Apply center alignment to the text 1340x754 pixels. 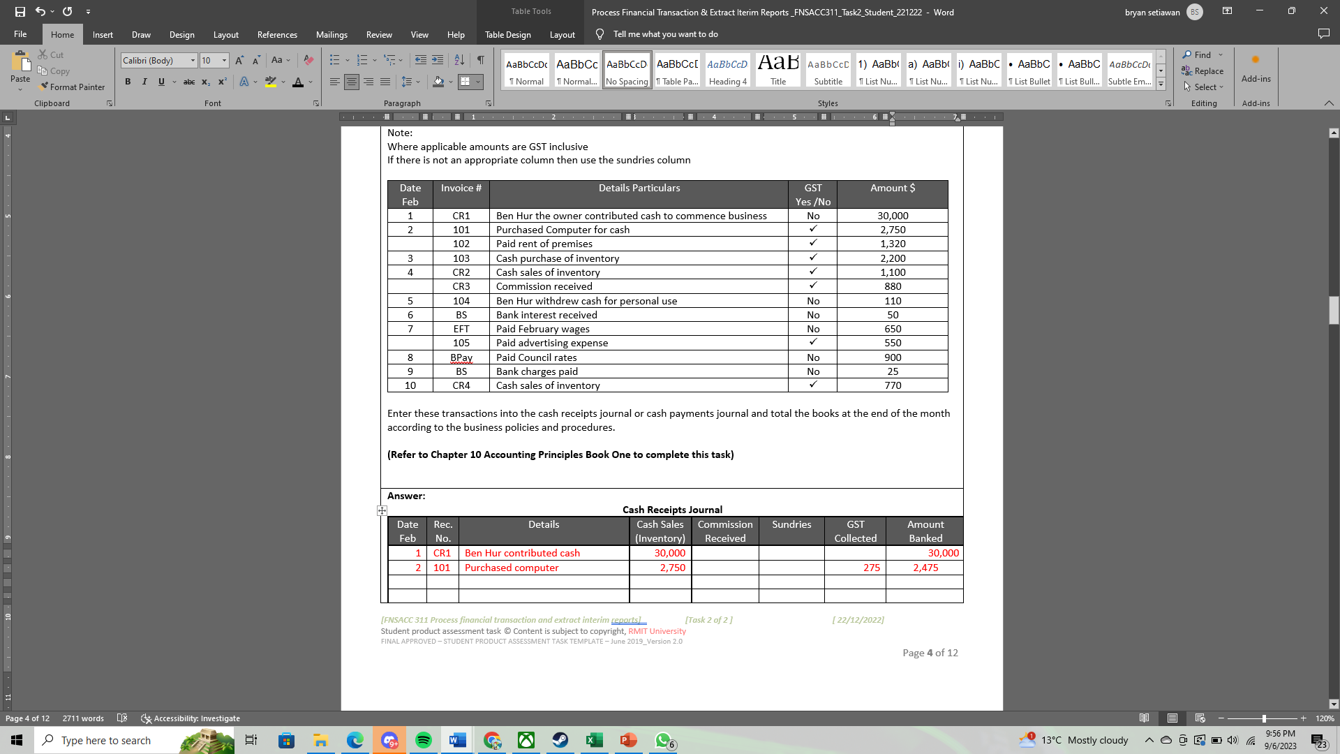[352, 82]
